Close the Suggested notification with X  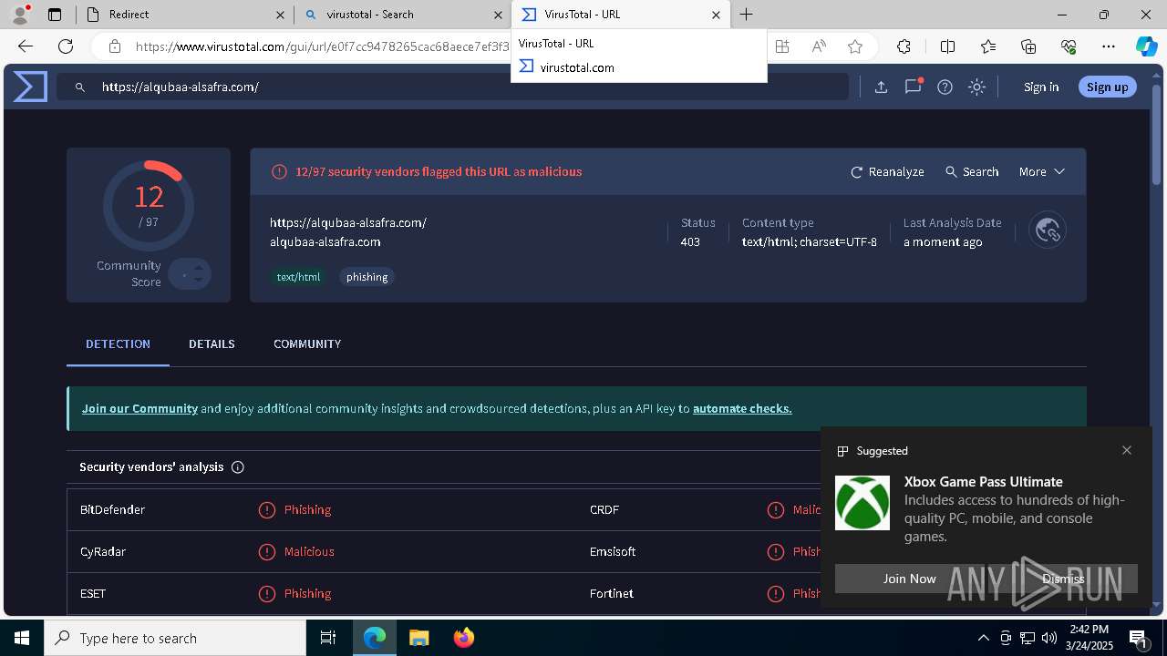[1127, 450]
